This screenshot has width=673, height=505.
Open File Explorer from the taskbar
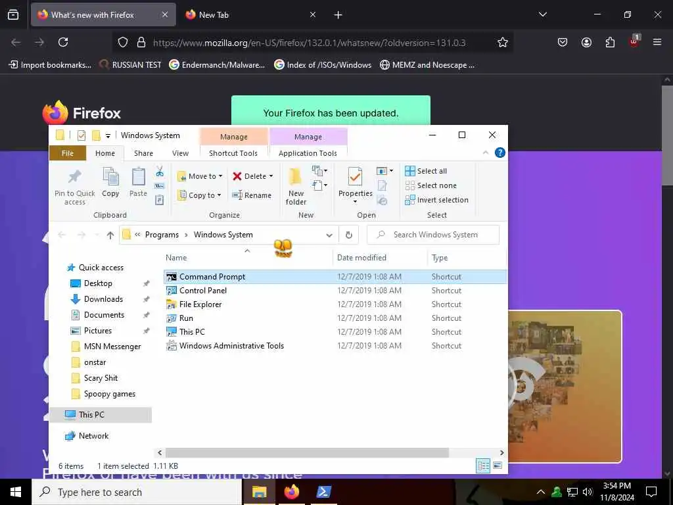tap(259, 492)
